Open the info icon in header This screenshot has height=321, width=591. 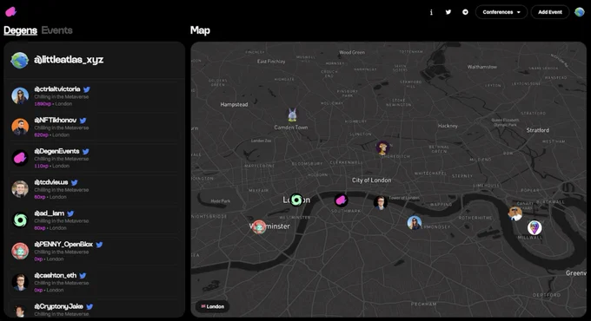click(431, 12)
